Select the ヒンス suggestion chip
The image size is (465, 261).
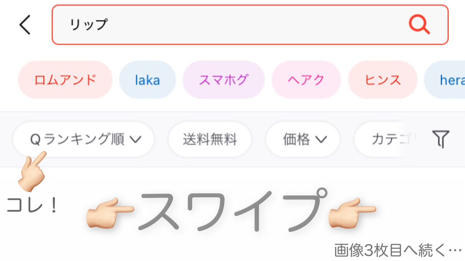coord(382,79)
